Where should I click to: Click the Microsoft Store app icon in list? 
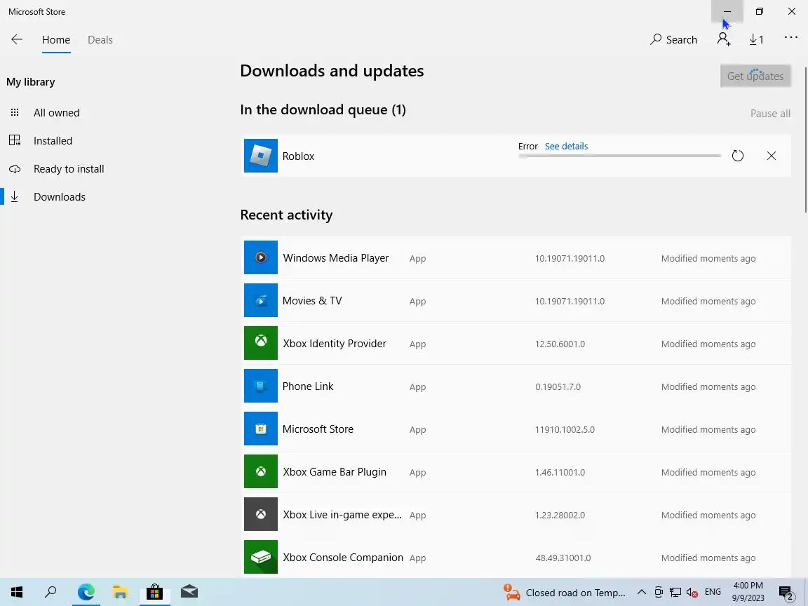[261, 429]
